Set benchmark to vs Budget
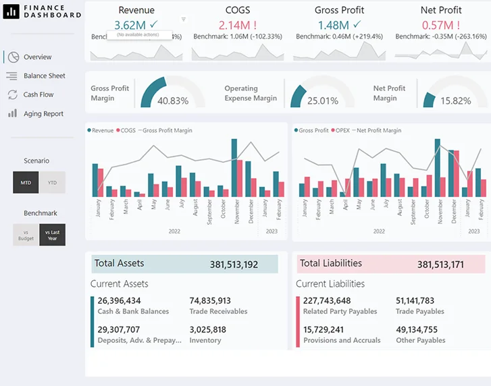Screen dimensions: 491x386 coord(26,235)
